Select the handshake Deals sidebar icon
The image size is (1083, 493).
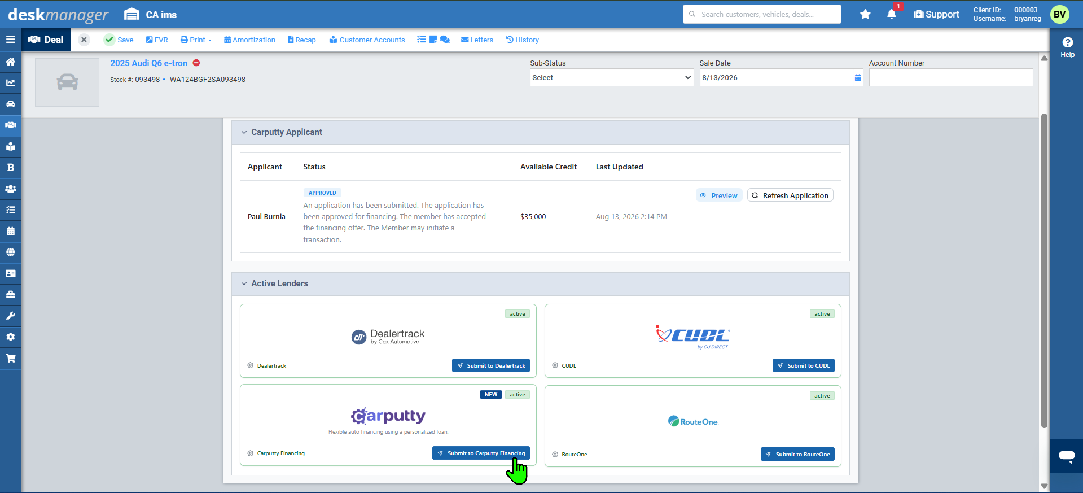(10, 125)
